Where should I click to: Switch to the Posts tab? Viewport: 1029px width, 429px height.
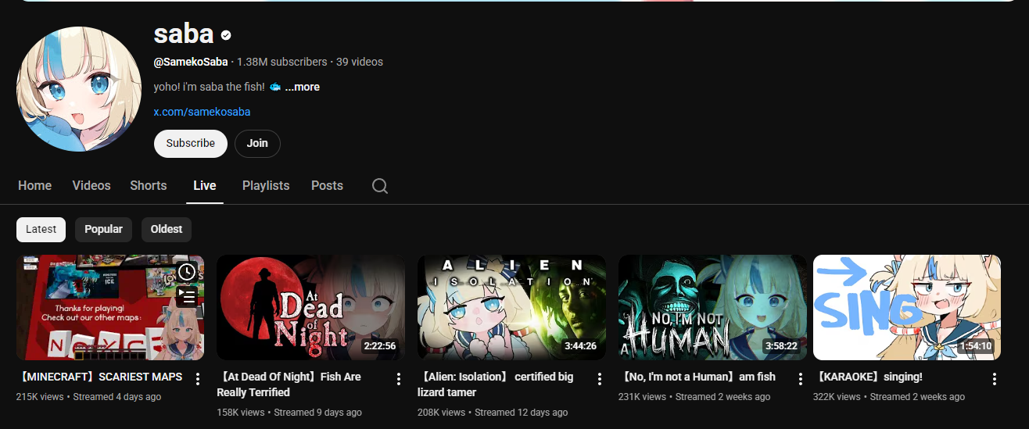coord(327,186)
